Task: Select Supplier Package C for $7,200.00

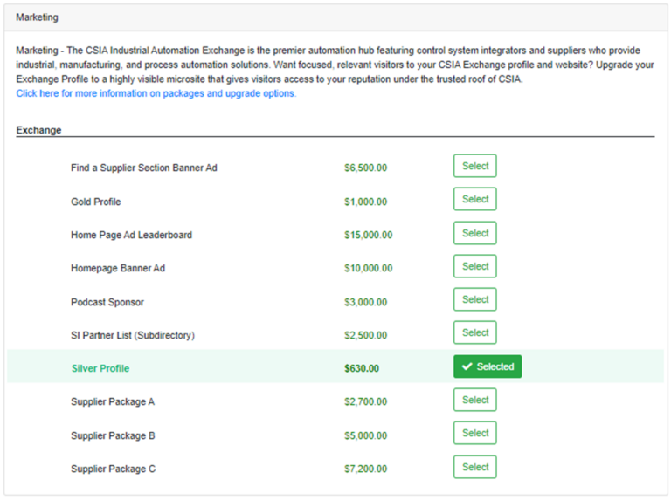Action: (474, 468)
